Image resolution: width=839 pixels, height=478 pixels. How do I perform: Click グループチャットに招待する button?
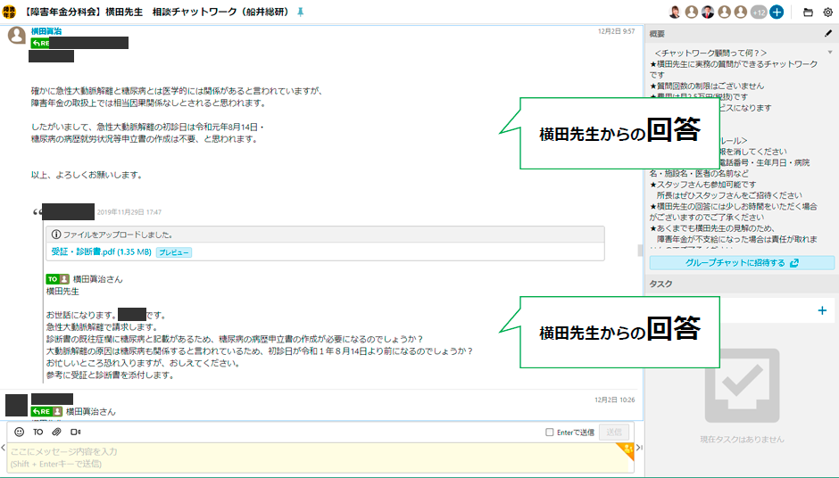742,262
